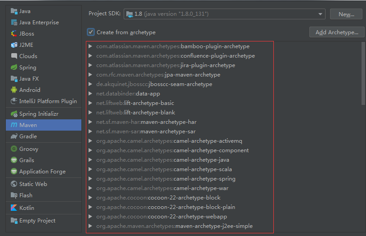Click the Grails icon
The image size is (366, 236).
14,160
